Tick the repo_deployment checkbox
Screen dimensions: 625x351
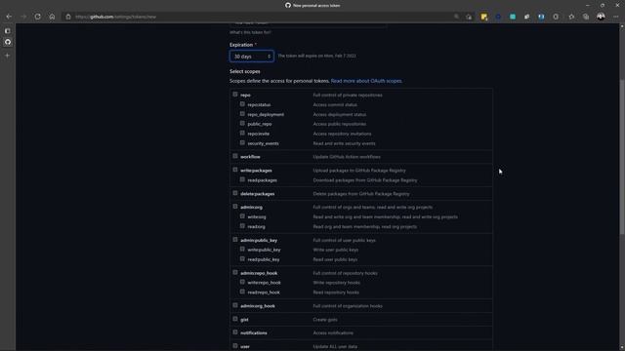[242, 114]
